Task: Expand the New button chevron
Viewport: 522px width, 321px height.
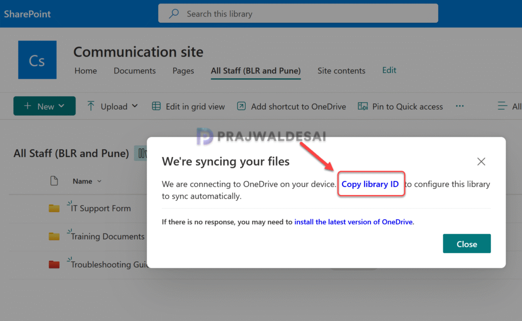Action: 62,106
